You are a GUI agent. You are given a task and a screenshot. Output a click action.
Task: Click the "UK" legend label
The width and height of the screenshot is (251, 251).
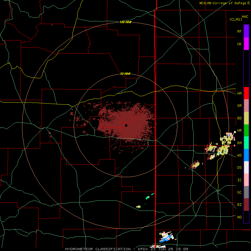click(239, 44)
